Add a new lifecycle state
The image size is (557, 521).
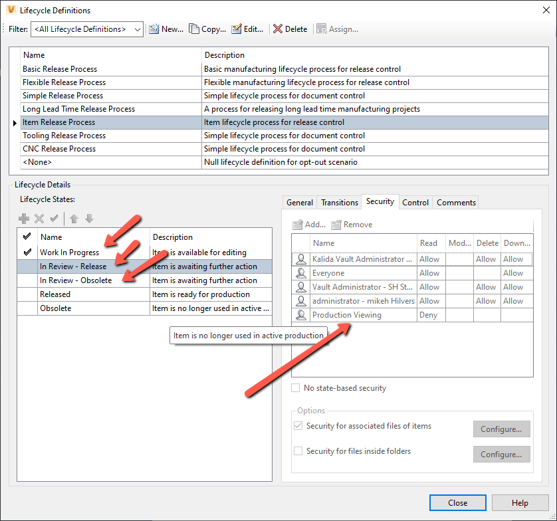[x=23, y=218]
